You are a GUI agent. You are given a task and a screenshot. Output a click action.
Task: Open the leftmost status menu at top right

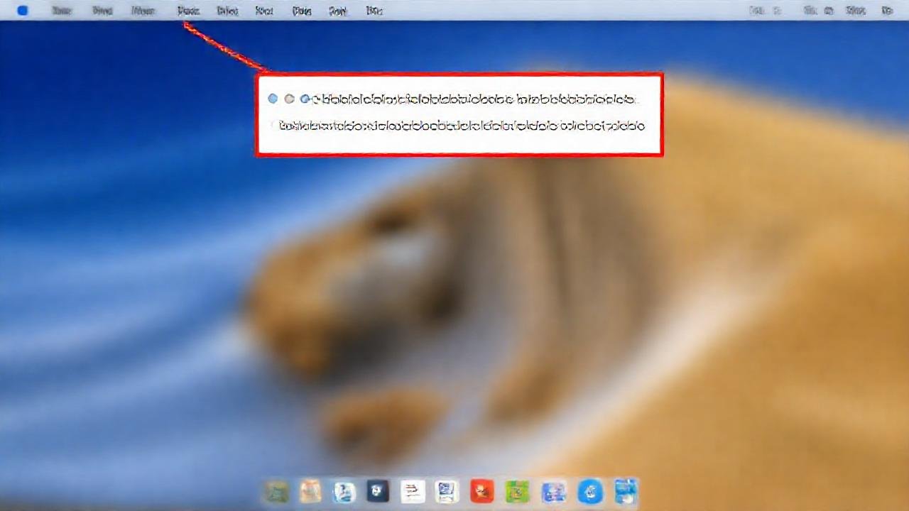coord(758,11)
